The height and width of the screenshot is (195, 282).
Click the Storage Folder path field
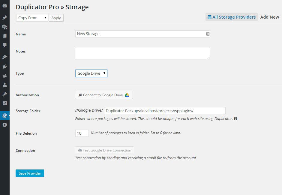[x=165, y=111]
